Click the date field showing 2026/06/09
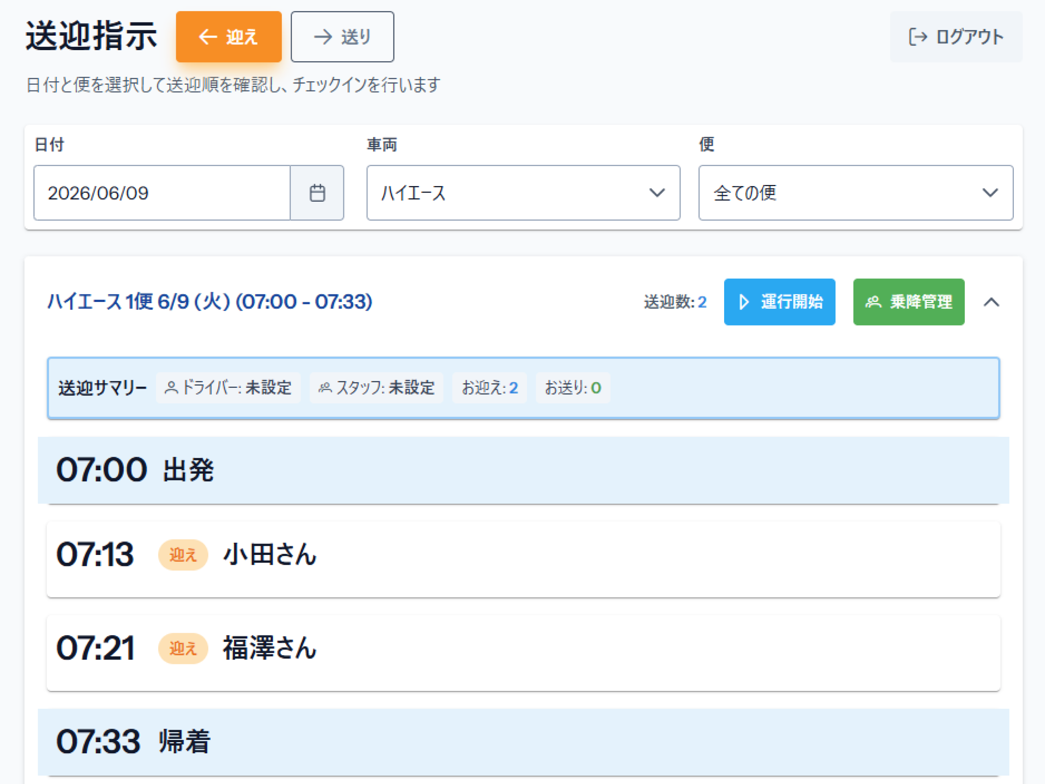Image resolution: width=1045 pixels, height=784 pixels. 162,193
